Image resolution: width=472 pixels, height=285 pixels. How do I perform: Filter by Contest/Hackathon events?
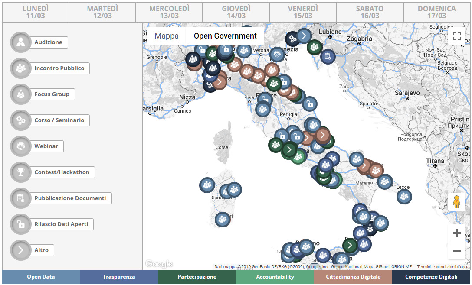(52, 172)
